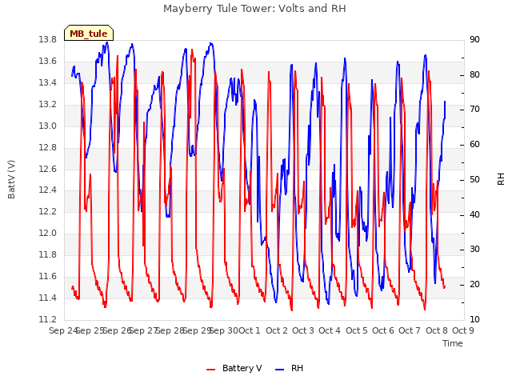Click the 12.0 voltage tick label
Image resolution: width=512 pixels, height=384 pixels.
click(48, 233)
